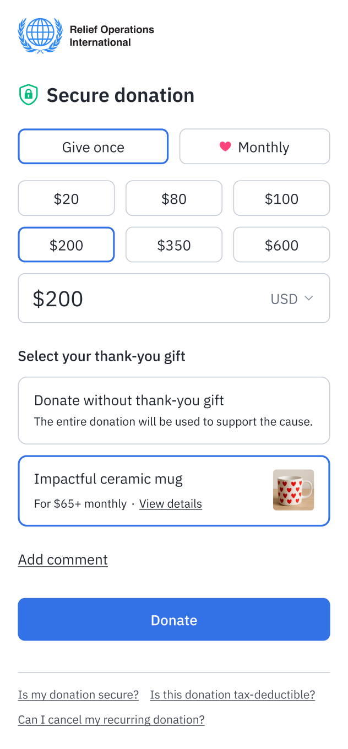Image resolution: width=348 pixels, height=749 pixels.
Task: Open 'View details' for the mug
Action: coord(171,503)
